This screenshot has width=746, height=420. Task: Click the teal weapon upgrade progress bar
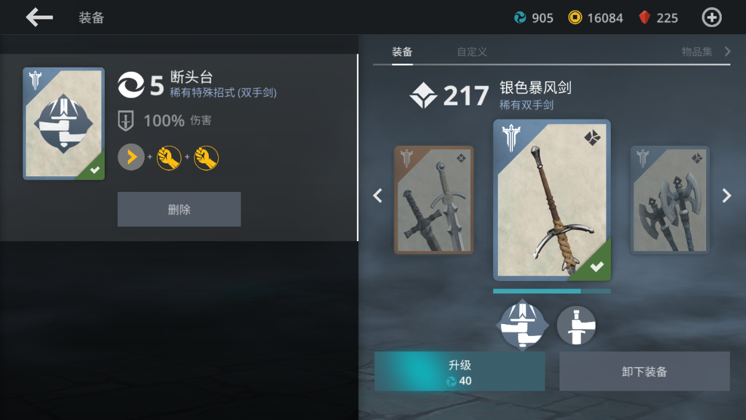[552, 291]
